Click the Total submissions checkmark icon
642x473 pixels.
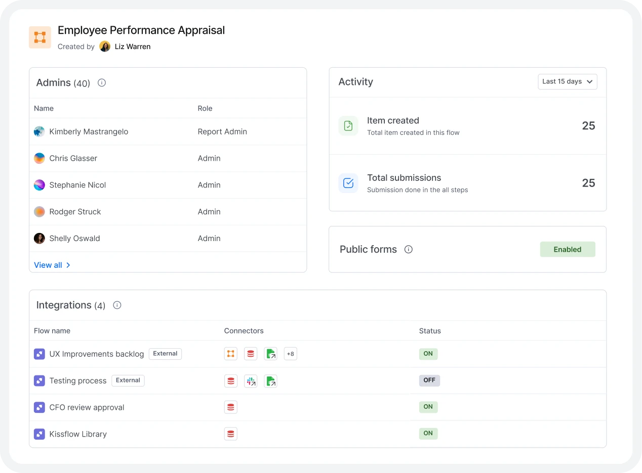click(348, 183)
